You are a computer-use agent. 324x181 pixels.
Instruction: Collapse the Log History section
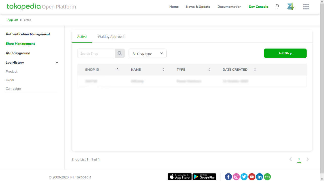tap(57, 63)
